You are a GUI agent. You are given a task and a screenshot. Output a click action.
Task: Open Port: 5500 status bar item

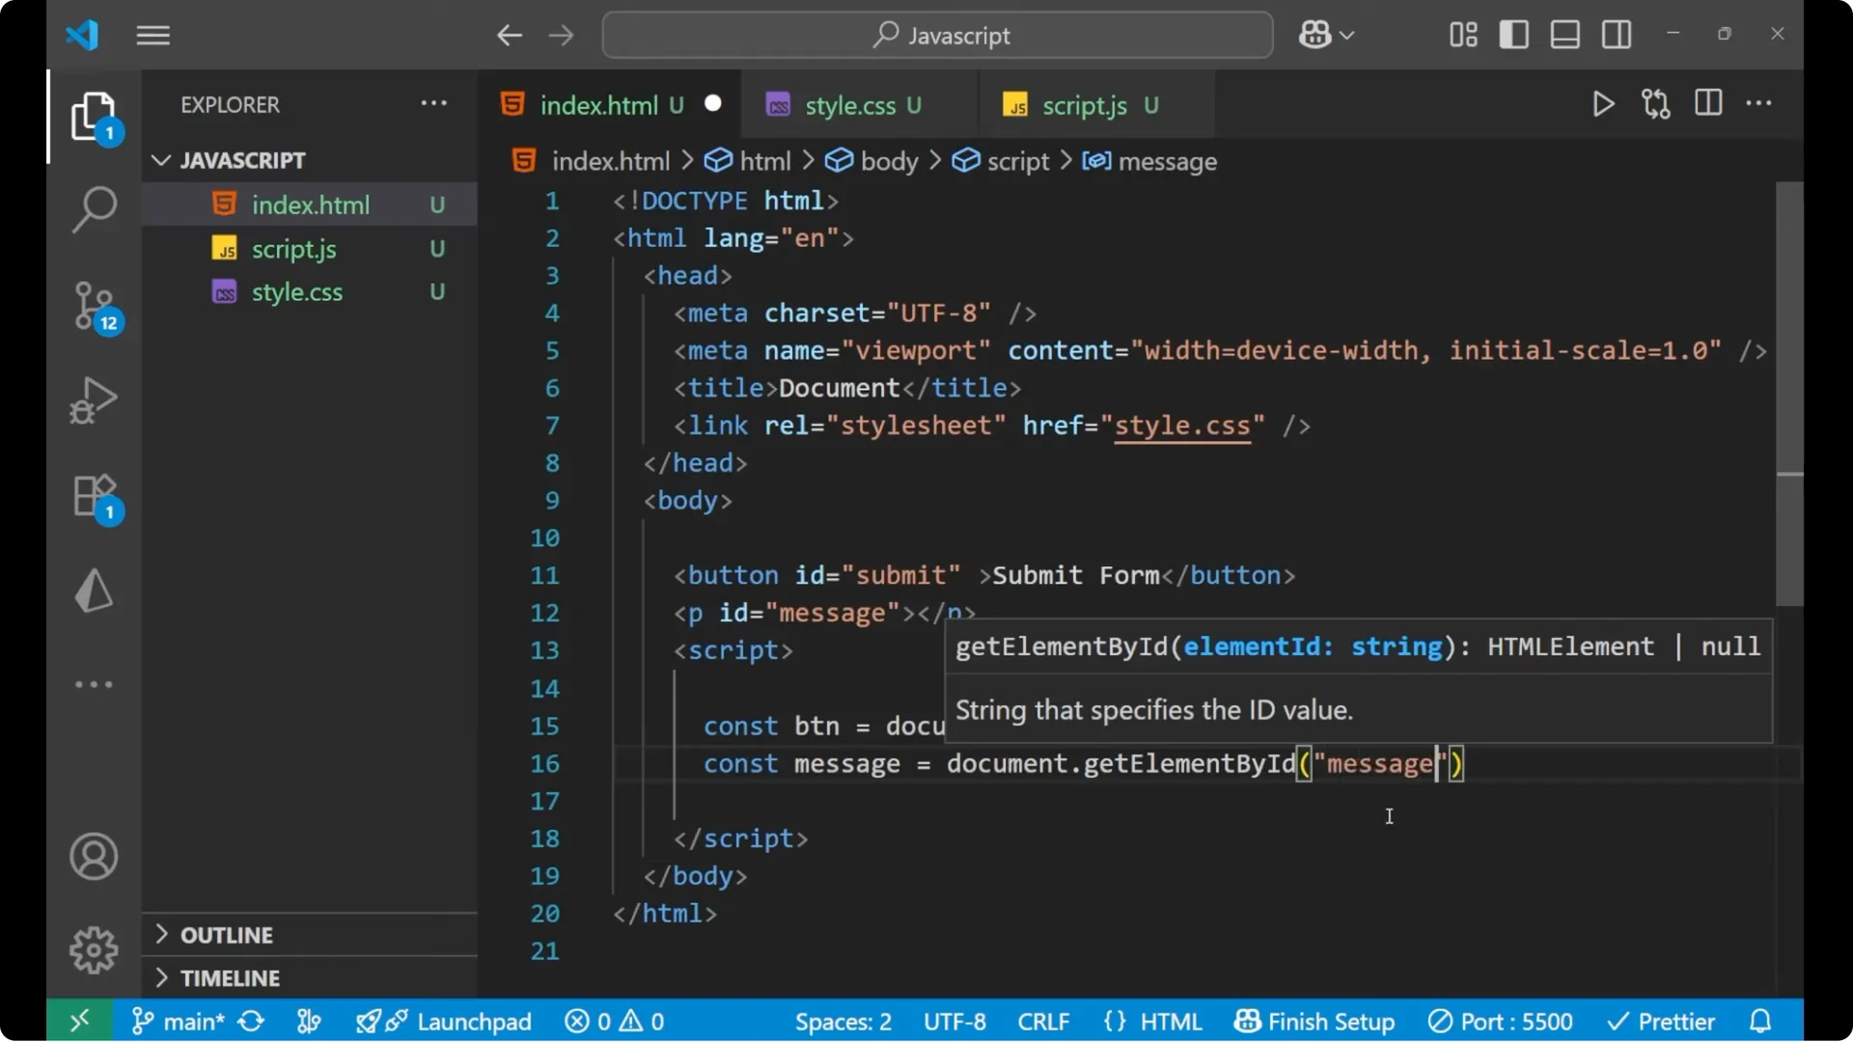tap(1501, 1021)
